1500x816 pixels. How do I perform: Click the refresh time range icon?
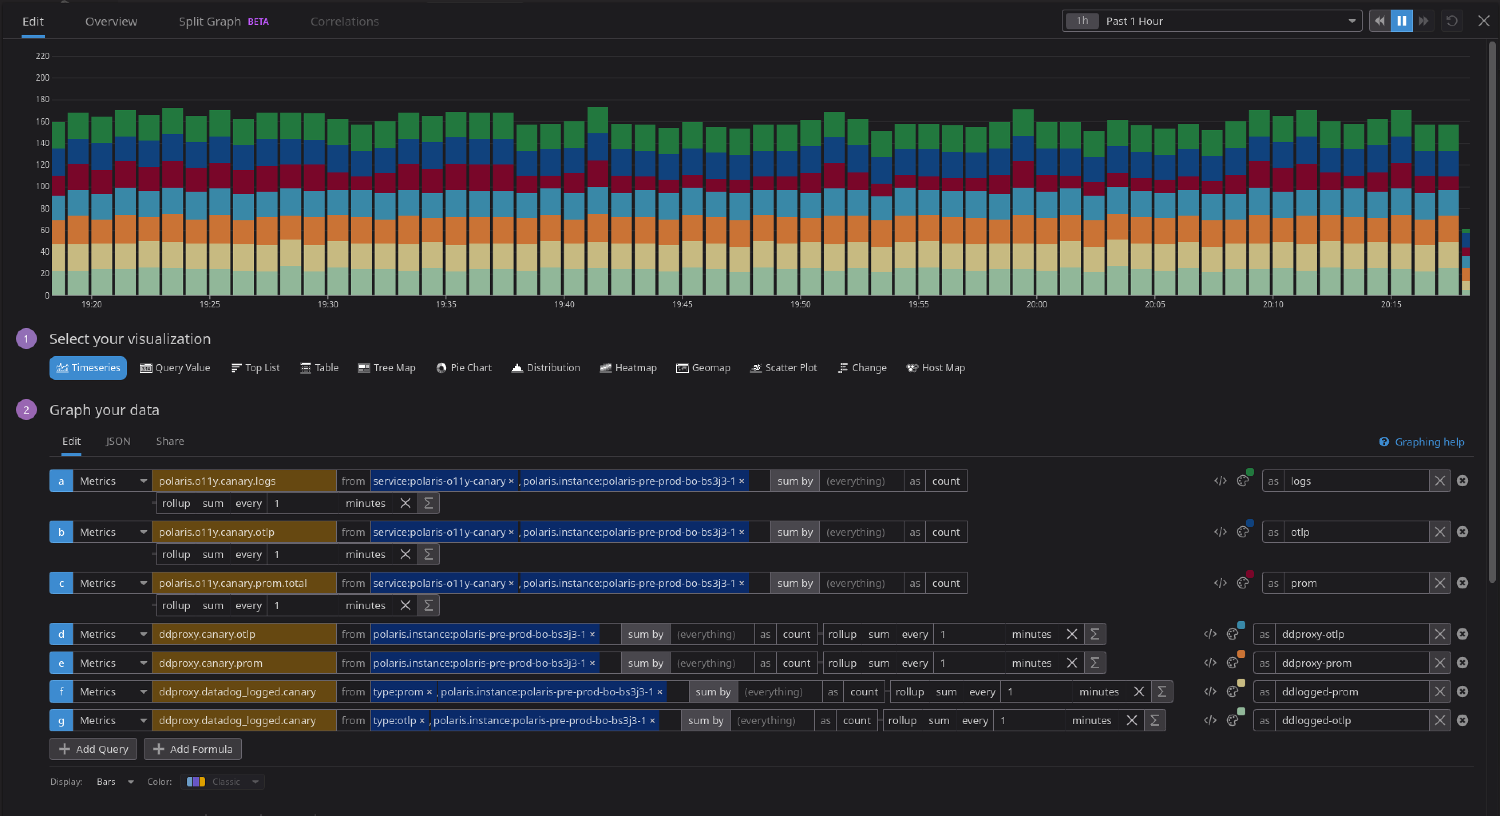click(1452, 21)
